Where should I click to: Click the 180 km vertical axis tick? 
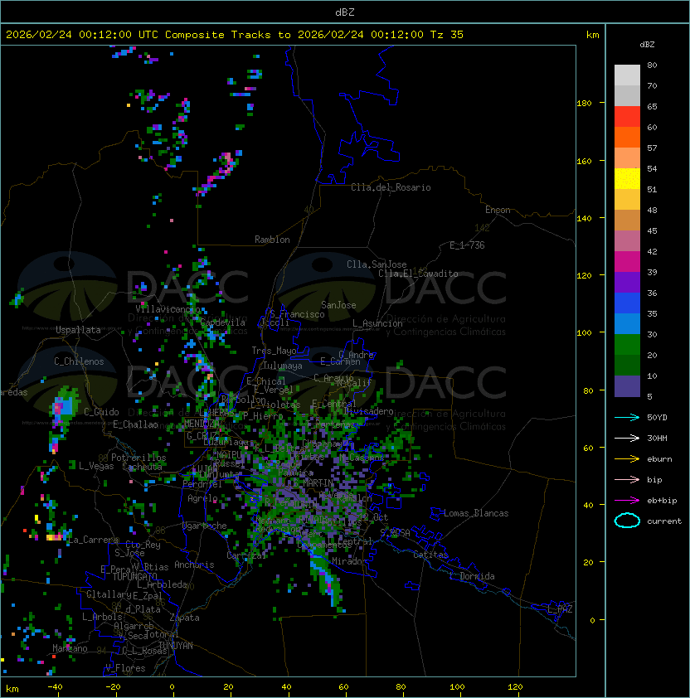click(x=584, y=104)
